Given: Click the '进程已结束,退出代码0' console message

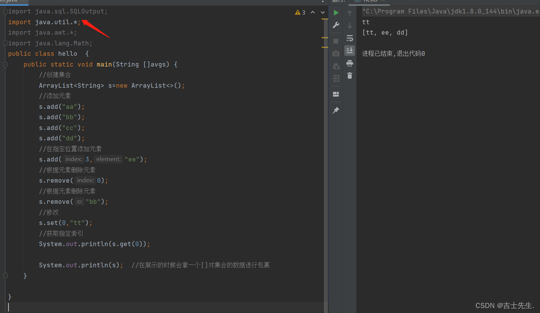Looking at the screenshot, I should coord(393,53).
